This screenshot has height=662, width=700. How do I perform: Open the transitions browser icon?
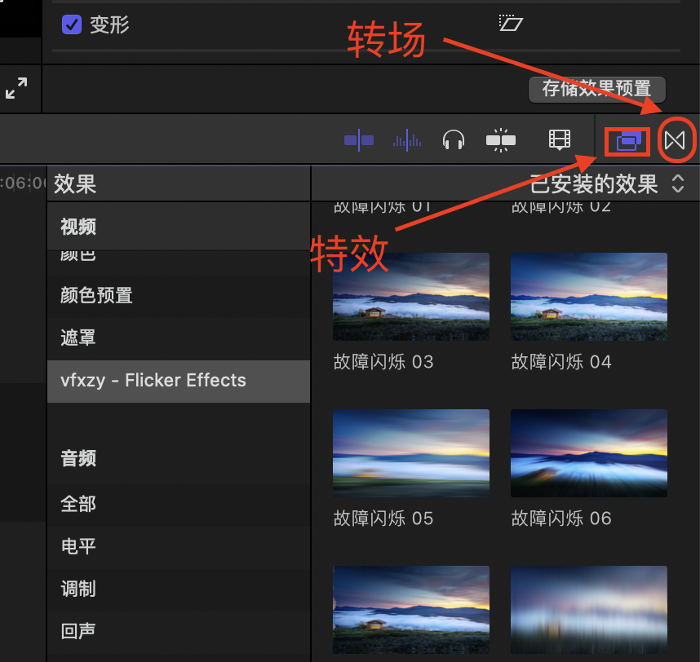tap(675, 140)
